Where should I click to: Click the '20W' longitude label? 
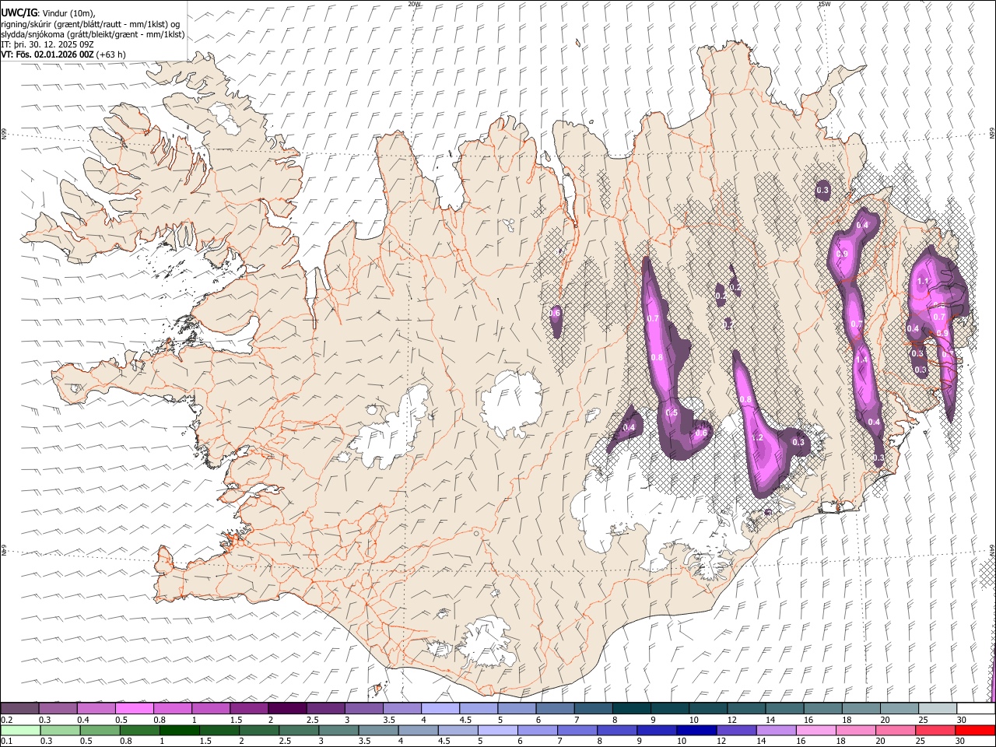point(414,4)
